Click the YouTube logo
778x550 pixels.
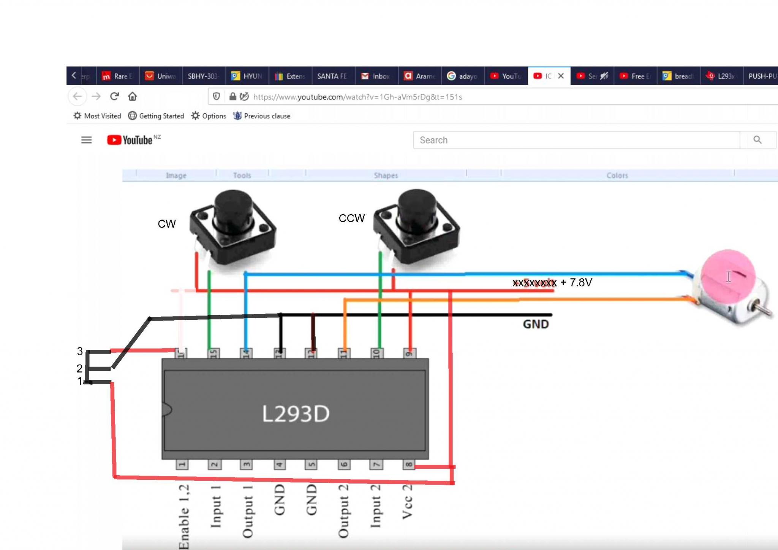point(130,140)
